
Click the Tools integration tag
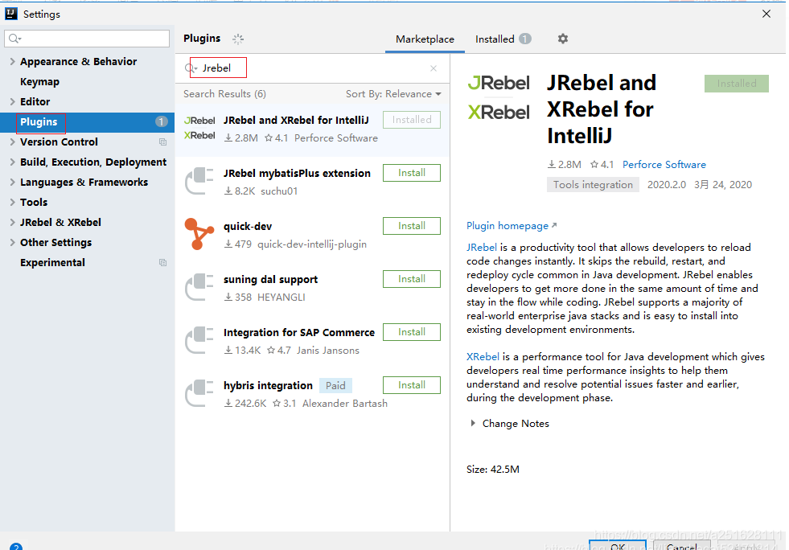point(593,185)
